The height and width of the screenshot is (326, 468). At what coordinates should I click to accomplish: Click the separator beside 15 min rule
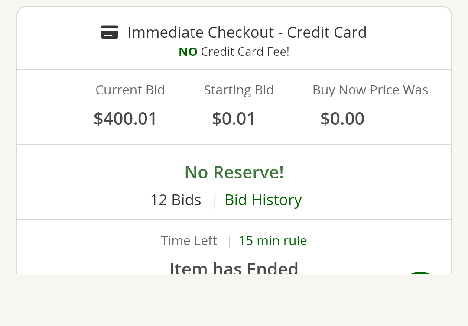tap(229, 241)
